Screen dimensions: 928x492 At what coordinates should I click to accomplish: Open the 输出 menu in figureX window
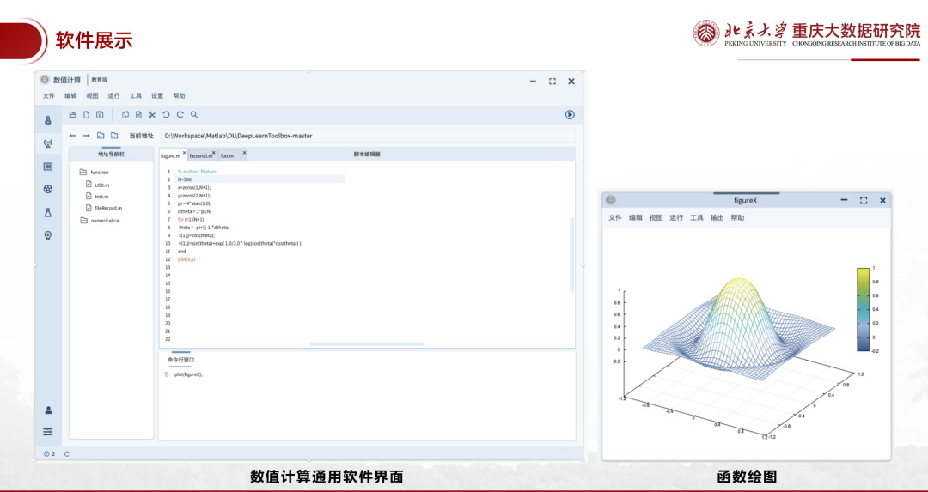tap(717, 218)
